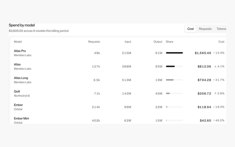
Task: Click the Atlas Long share bar
Action: click(174, 80)
